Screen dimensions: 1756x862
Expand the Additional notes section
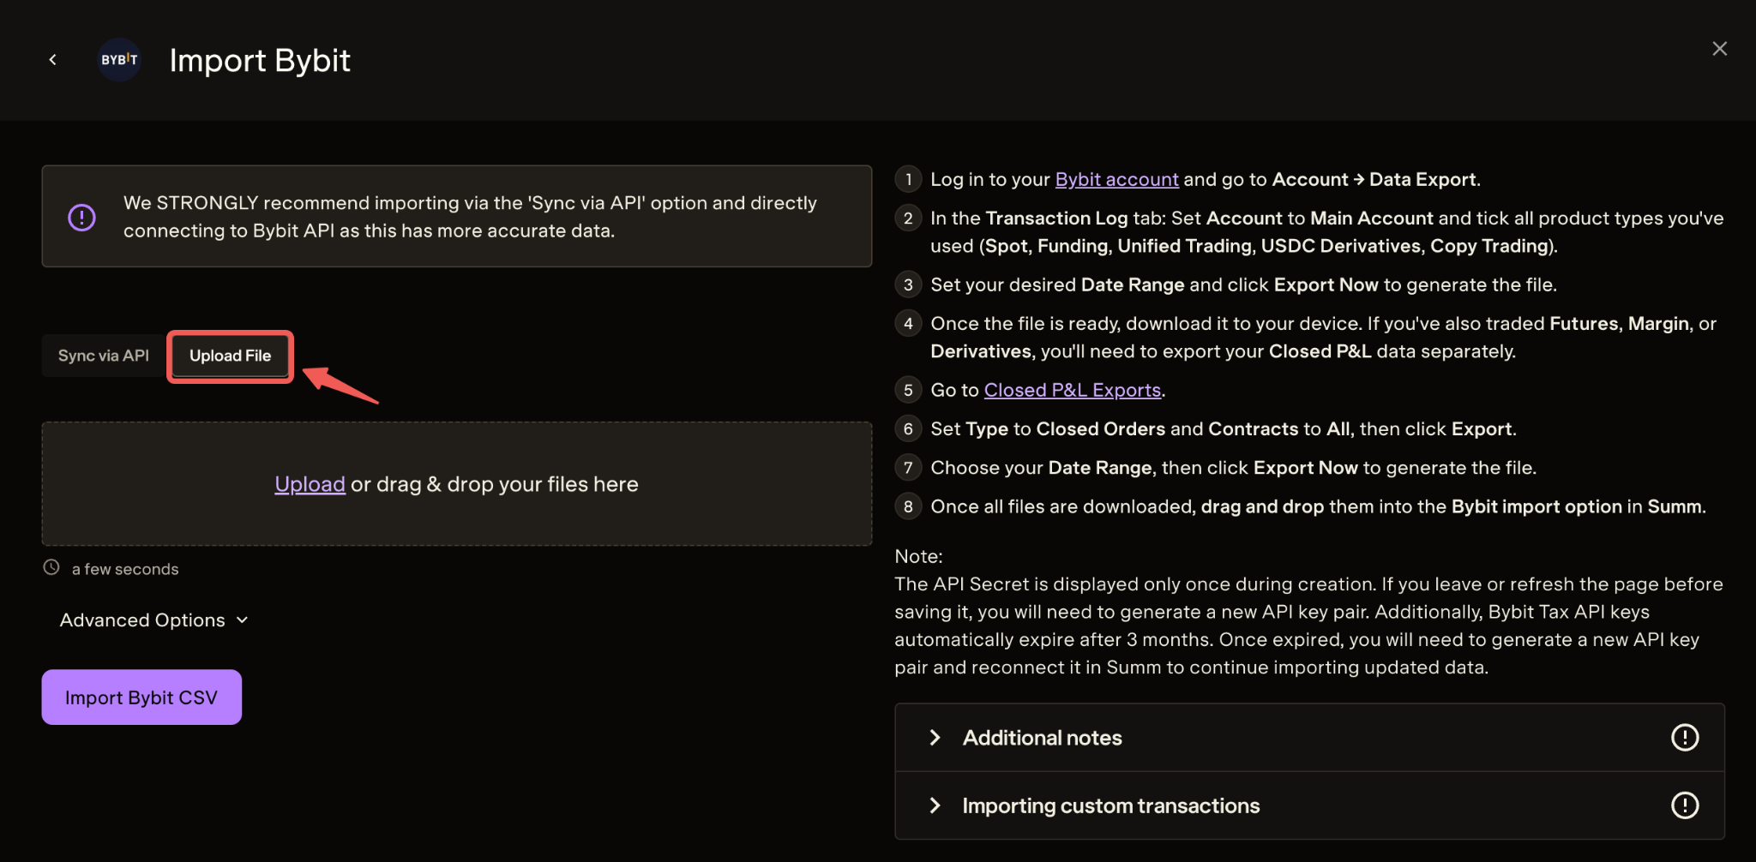(x=1042, y=738)
